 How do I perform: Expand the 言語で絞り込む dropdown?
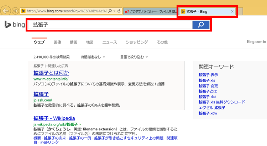pos(134,57)
